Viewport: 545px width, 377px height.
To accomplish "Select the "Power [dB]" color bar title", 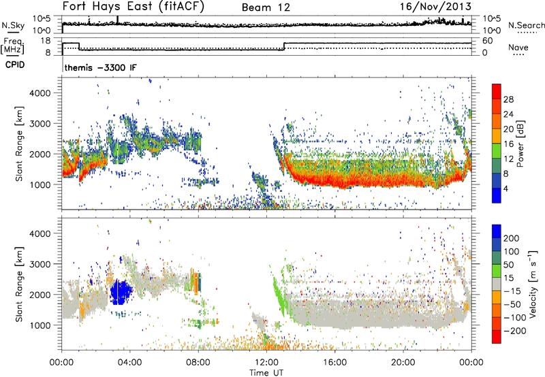I will 520,144.
